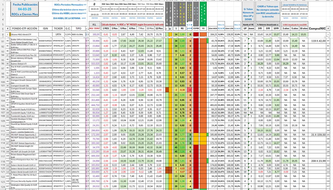Select the CompraINIC header cell
333x190 pixels.
[317, 28]
